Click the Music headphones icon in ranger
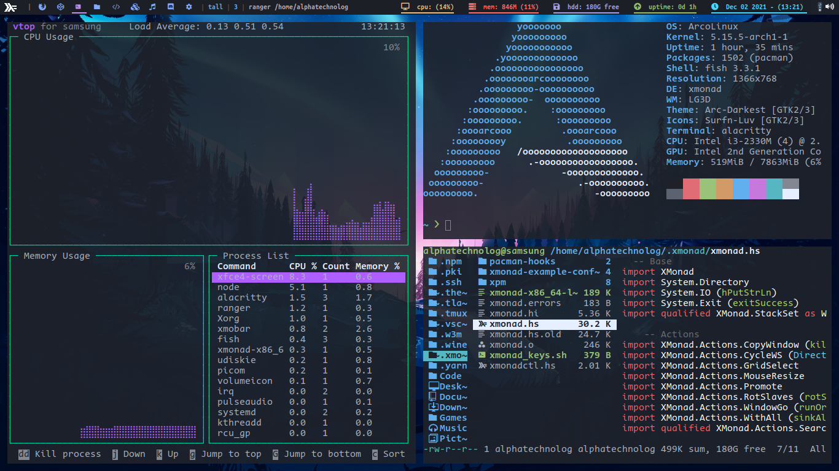The width and height of the screenshot is (839, 471). point(434,428)
